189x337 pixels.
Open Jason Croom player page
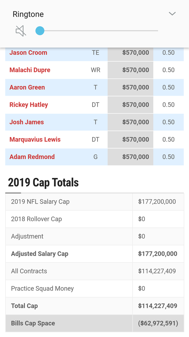click(28, 53)
